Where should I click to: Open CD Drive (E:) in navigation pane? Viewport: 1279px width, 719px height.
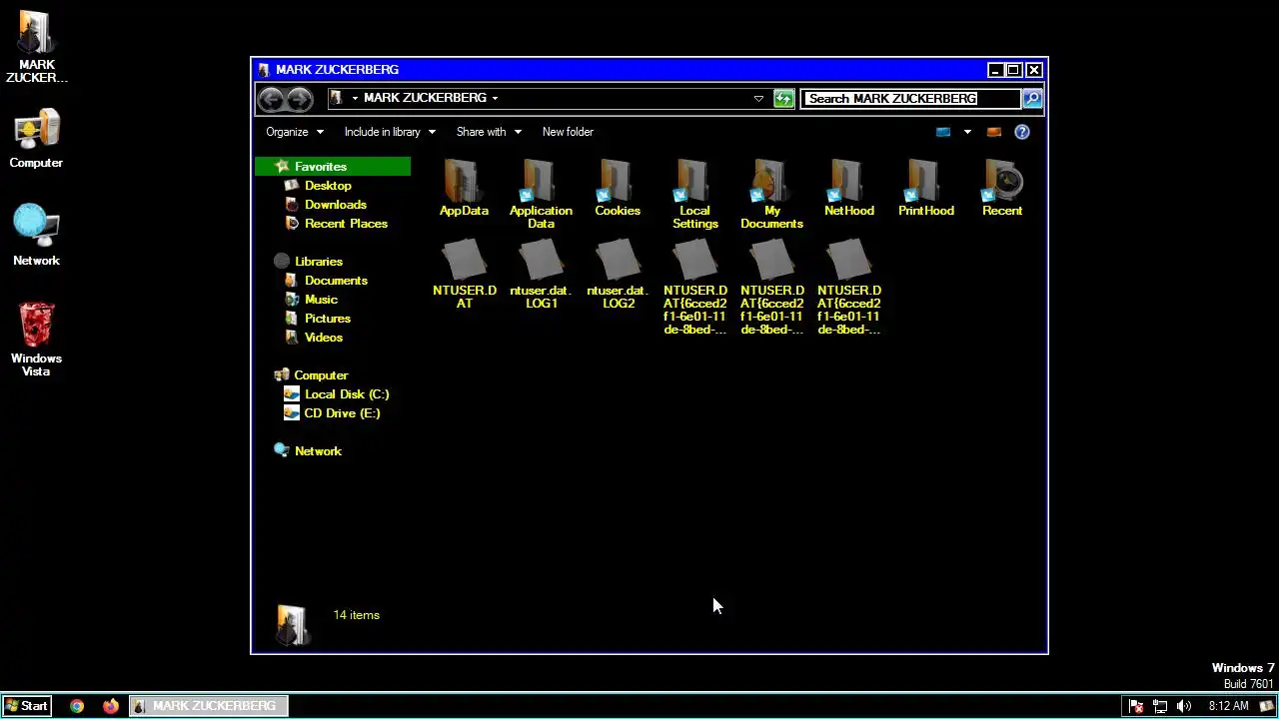[342, 413]
